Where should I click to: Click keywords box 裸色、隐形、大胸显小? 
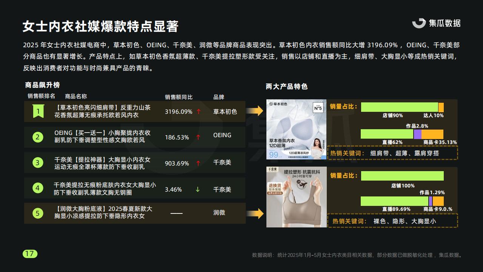[x=392, y=221]
